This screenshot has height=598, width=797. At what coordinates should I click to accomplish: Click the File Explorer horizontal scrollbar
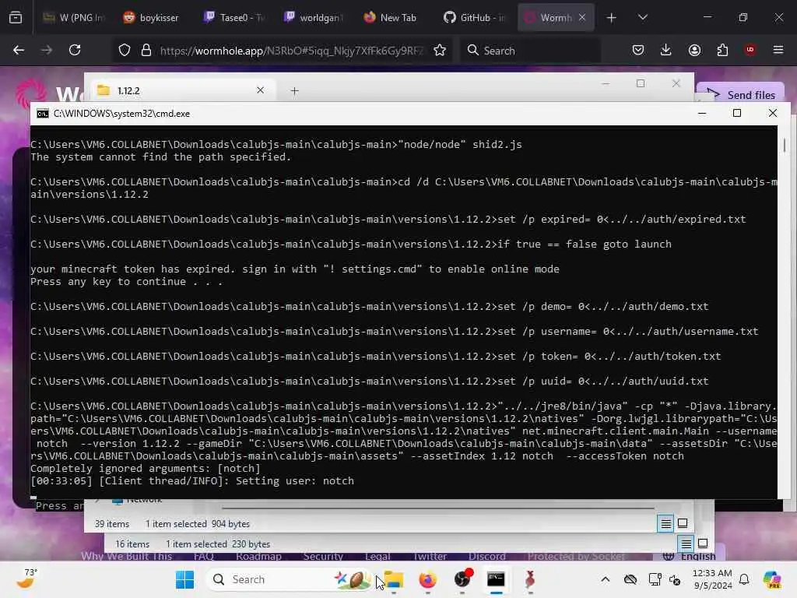pyautogui.click(x=438, y=508)
